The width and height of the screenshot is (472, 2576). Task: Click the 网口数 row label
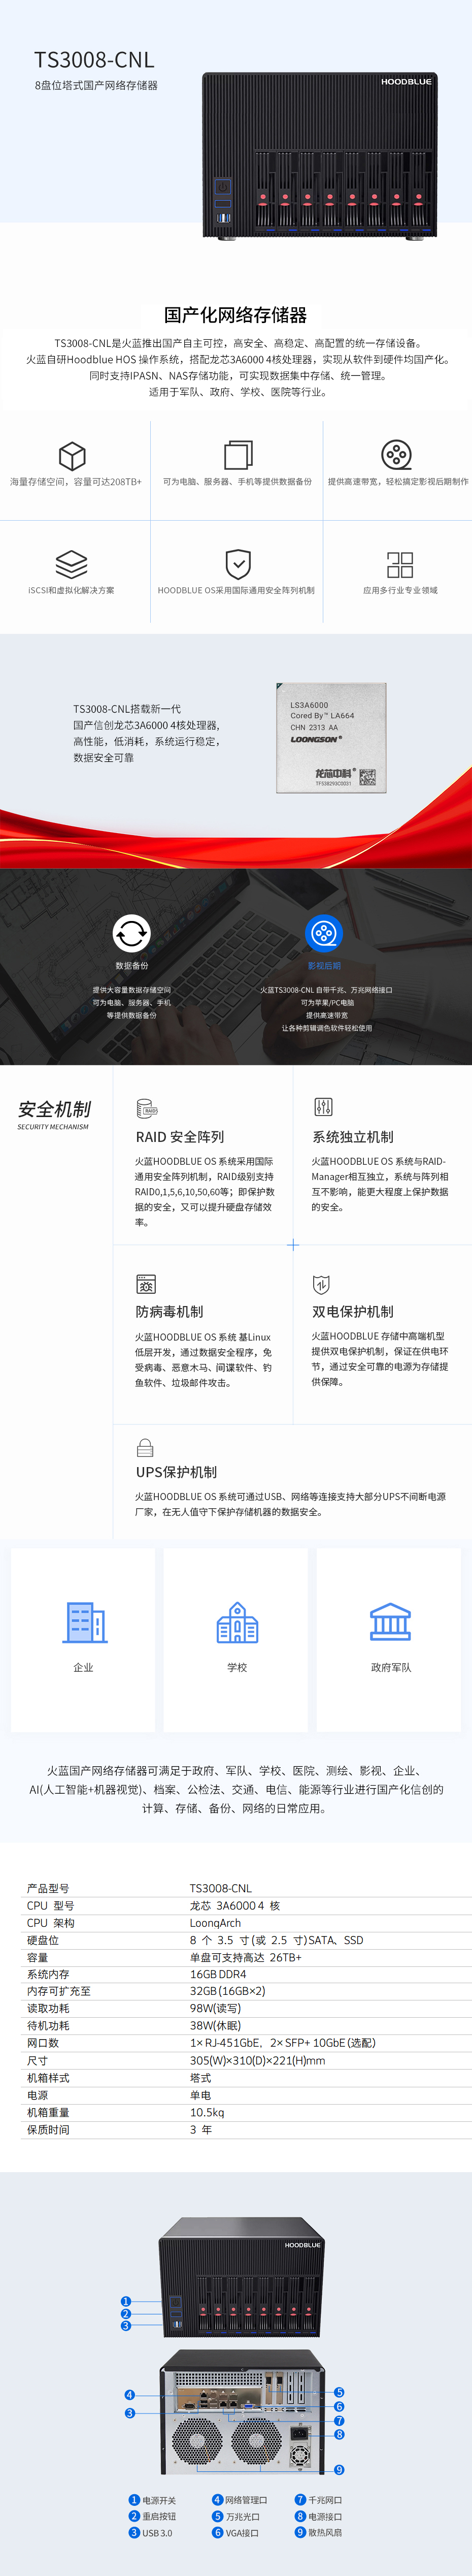click(43, 2043)
